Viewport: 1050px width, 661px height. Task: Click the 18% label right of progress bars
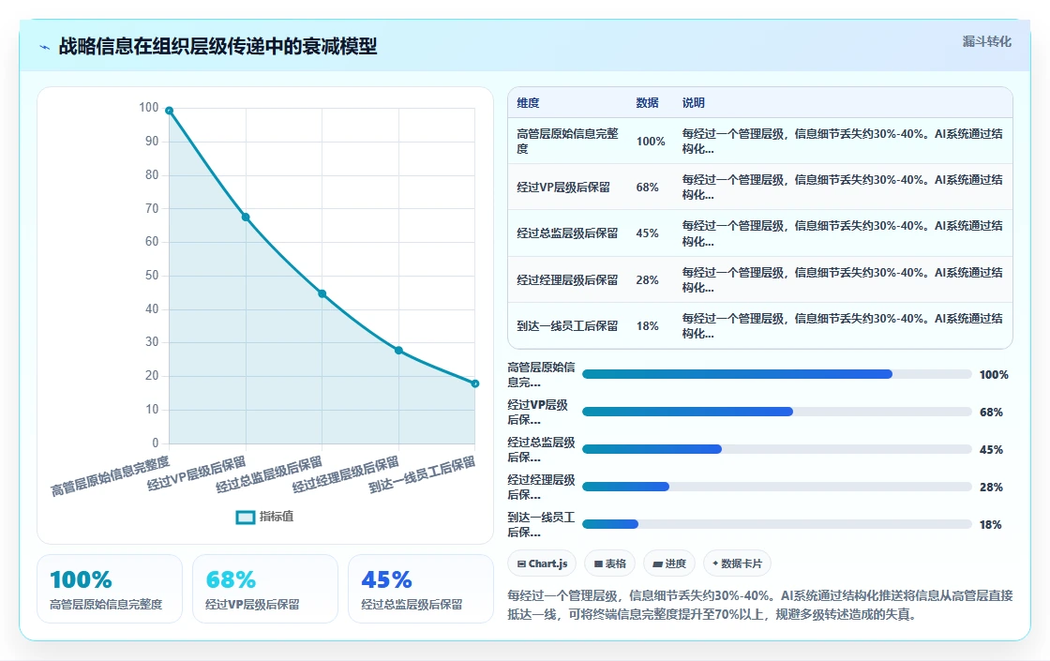[x=990, y=525]
